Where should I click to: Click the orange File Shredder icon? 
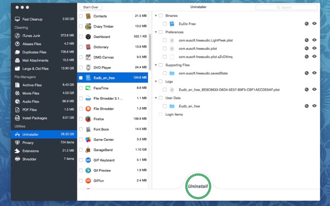point(88,109)
